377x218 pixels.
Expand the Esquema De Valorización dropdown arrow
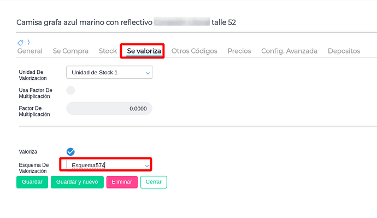[146, 166]
